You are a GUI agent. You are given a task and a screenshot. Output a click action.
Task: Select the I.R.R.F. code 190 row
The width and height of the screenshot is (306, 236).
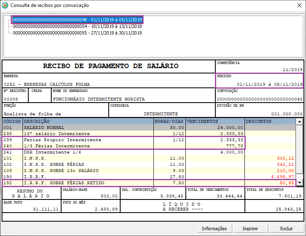[149, 176]
